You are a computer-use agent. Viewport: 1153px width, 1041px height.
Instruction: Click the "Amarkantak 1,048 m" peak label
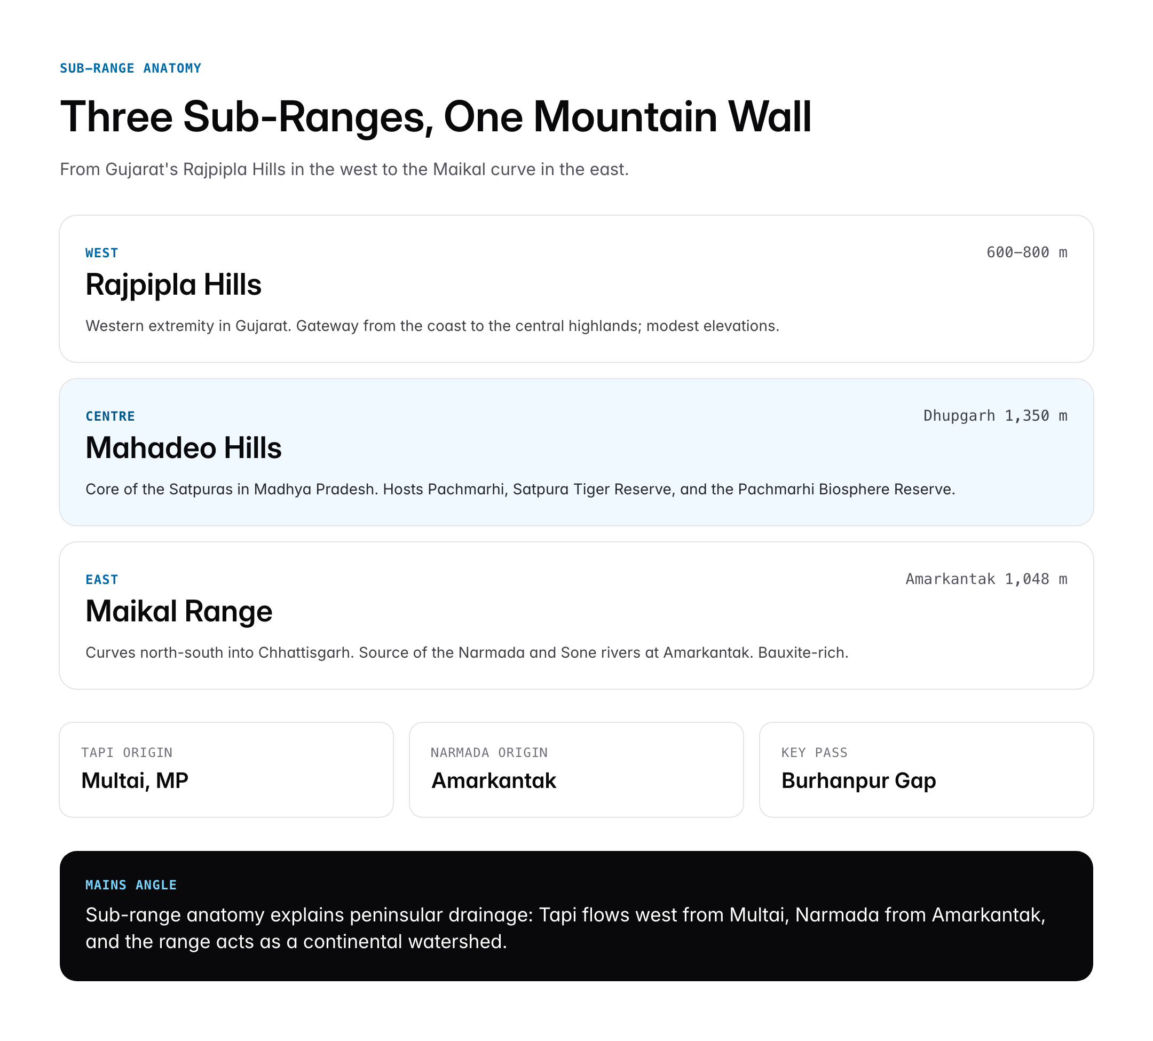[985, 579]
